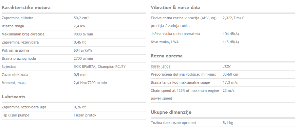
Task: Select the Zapremina rezervoara ulja label
Action: point(24,107)
